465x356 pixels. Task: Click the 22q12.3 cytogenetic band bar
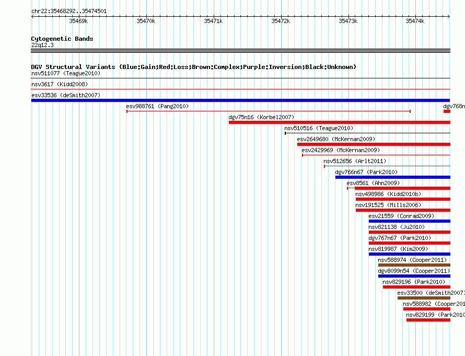pyautogui.click(x=240, y=51)
